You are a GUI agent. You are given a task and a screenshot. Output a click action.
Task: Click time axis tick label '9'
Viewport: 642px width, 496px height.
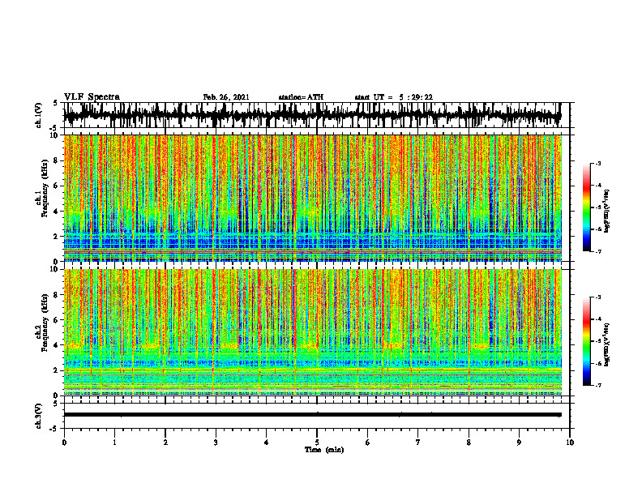pyautogui.click(x=519, y=443)
